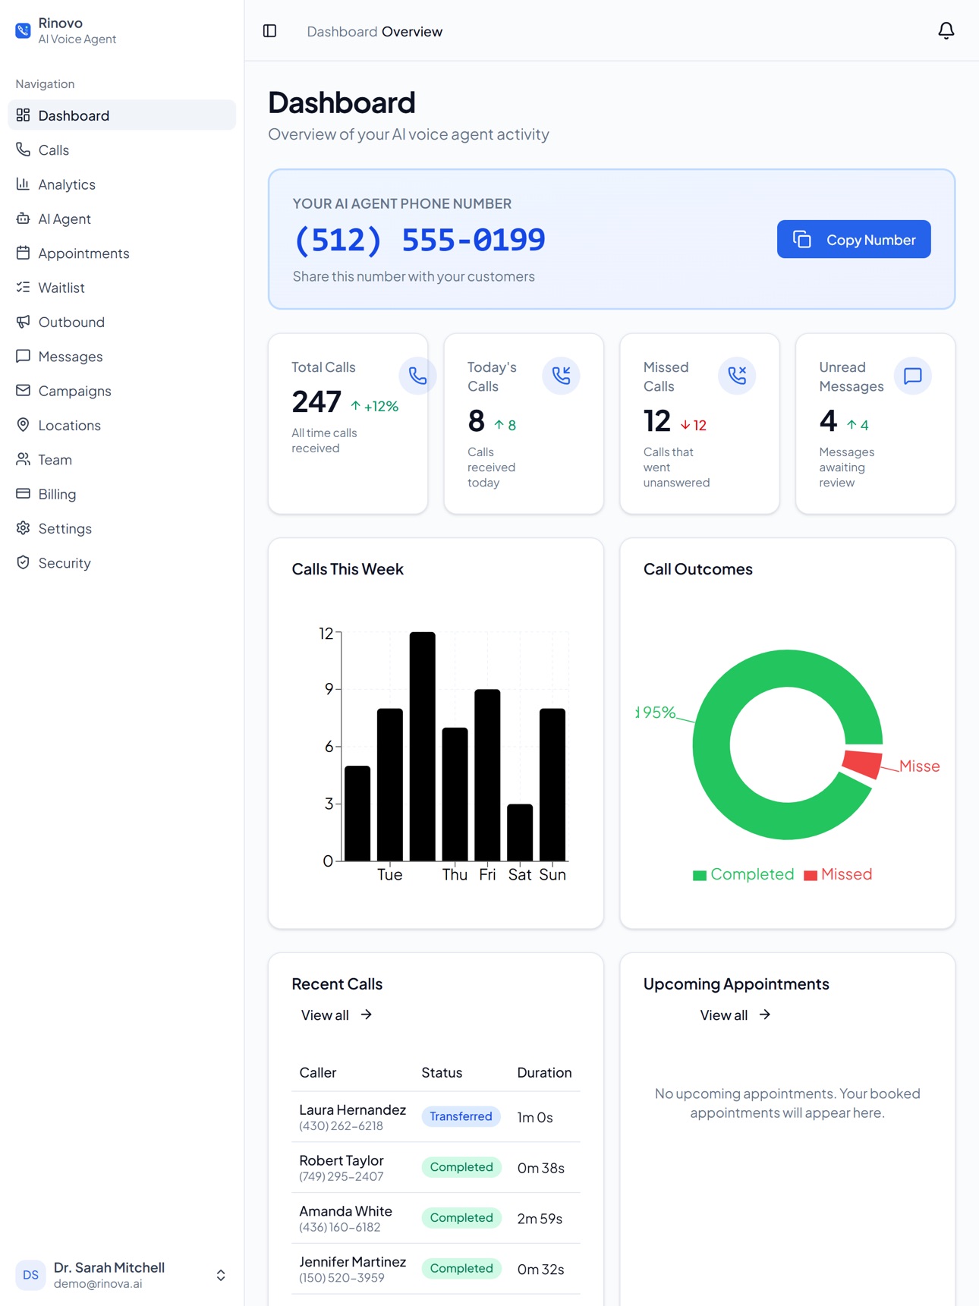
Task: Click View all under Recent Calls
Action: (x=336, y=1015)
